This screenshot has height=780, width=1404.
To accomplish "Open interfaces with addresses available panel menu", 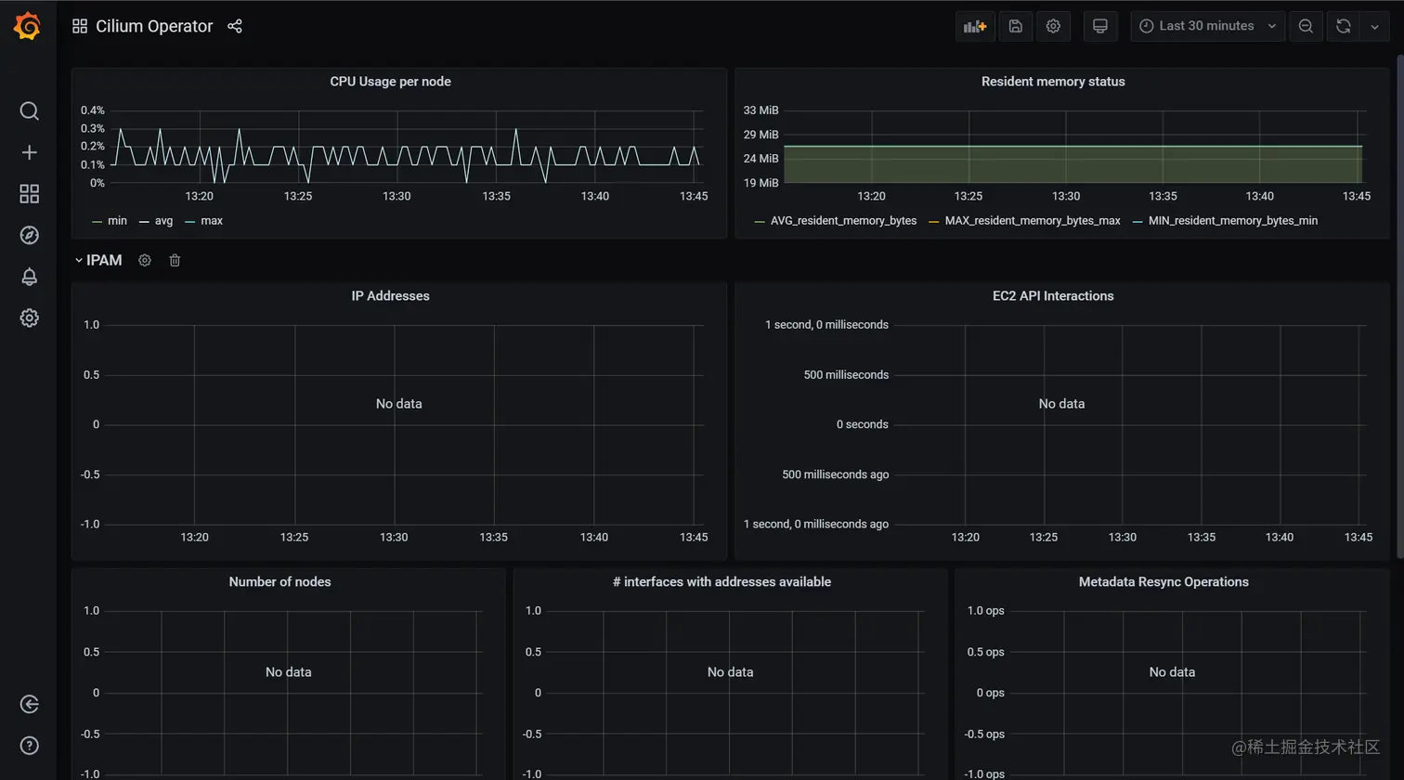I will 721,582.
